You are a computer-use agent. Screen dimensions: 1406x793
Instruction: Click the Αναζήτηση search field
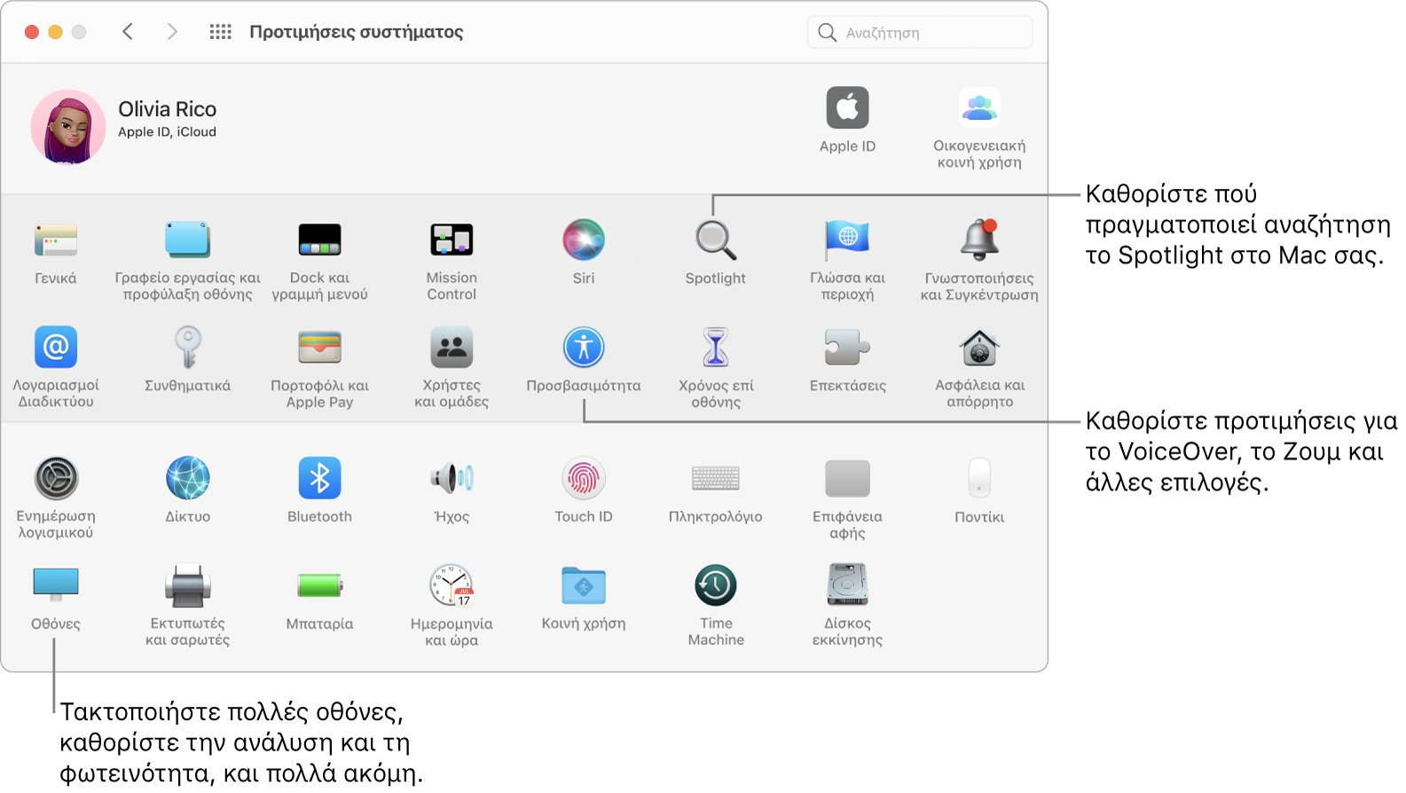(x=920, y=33)
